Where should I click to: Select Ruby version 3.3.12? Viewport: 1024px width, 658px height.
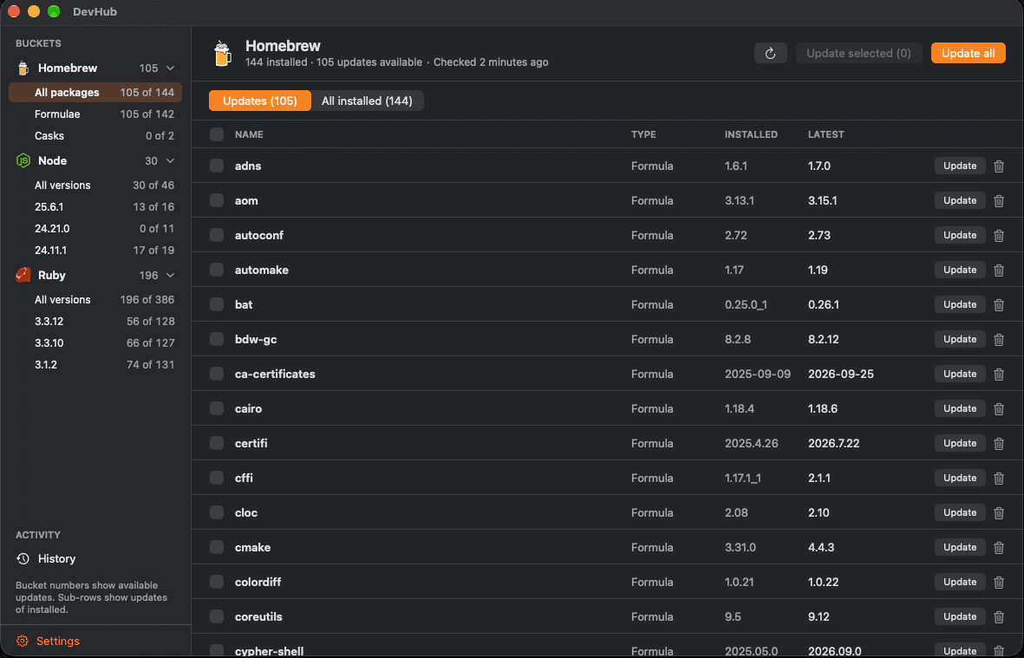click(x=95, y=321)
